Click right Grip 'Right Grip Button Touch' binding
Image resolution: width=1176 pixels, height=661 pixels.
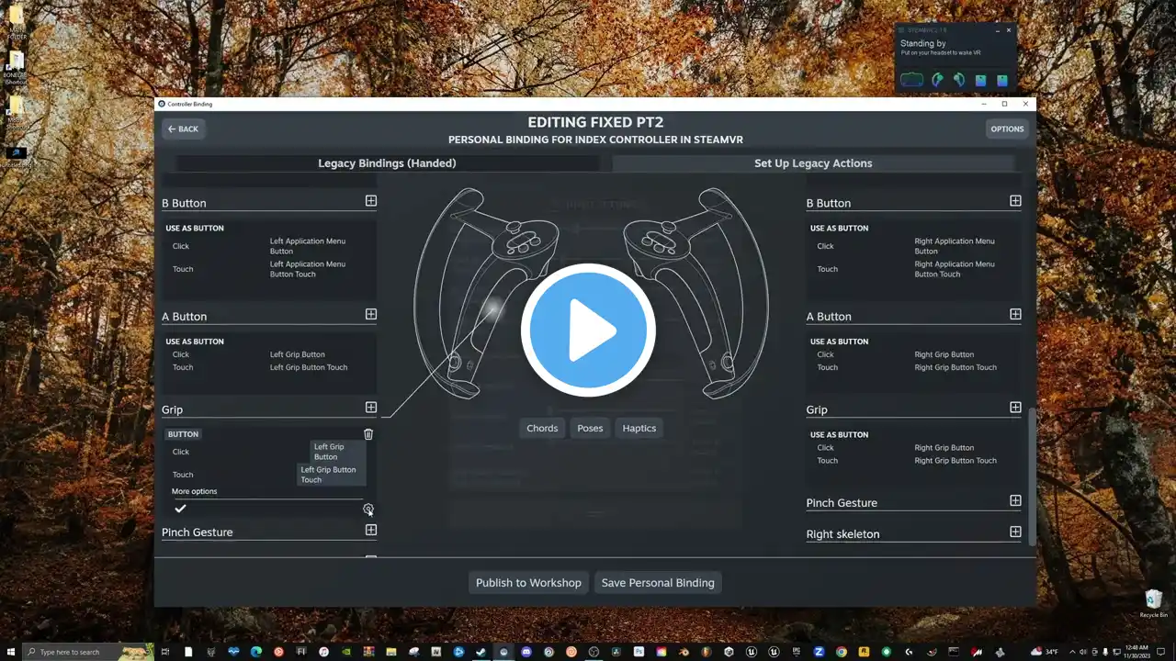[x=955, y=461]
